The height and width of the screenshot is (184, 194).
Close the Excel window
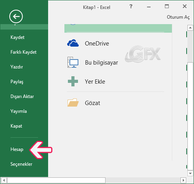click(x=185, y=6)
